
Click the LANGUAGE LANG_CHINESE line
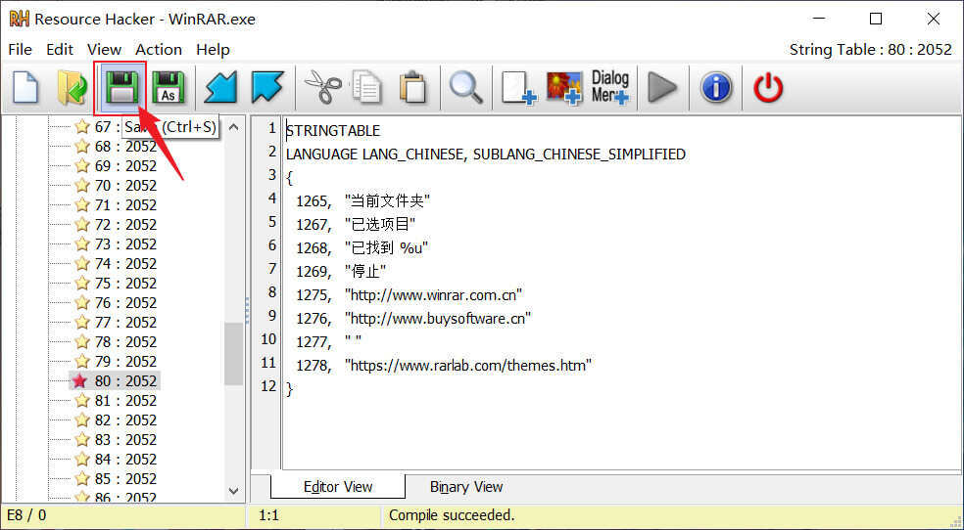[x=486, y=154]
